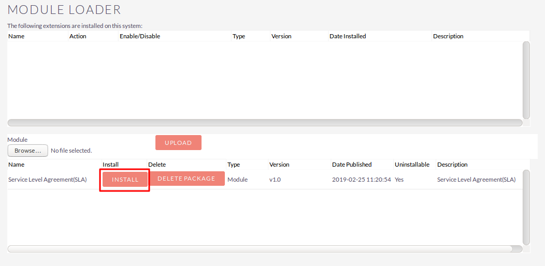This screenshot has height=266, width=545.
Task: Click the Install column header
Action: pyautogui.click(x=110, y=165)
